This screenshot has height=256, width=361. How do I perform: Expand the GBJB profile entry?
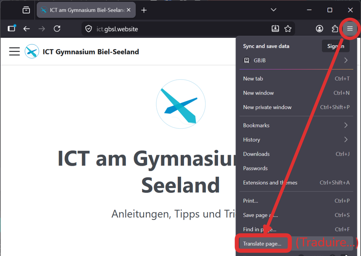pyautogui.click(x=296, y=60)
